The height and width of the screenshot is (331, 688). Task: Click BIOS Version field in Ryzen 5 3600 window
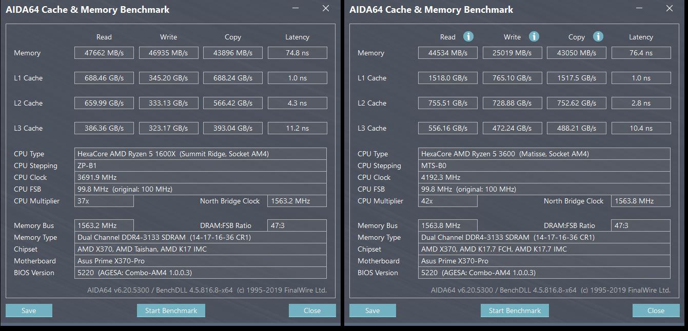[544, 273]
